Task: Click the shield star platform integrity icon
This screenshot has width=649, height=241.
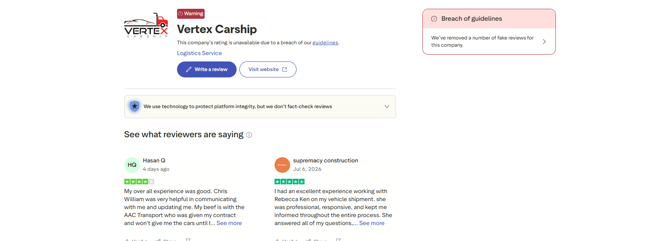Action: point(135,106)
